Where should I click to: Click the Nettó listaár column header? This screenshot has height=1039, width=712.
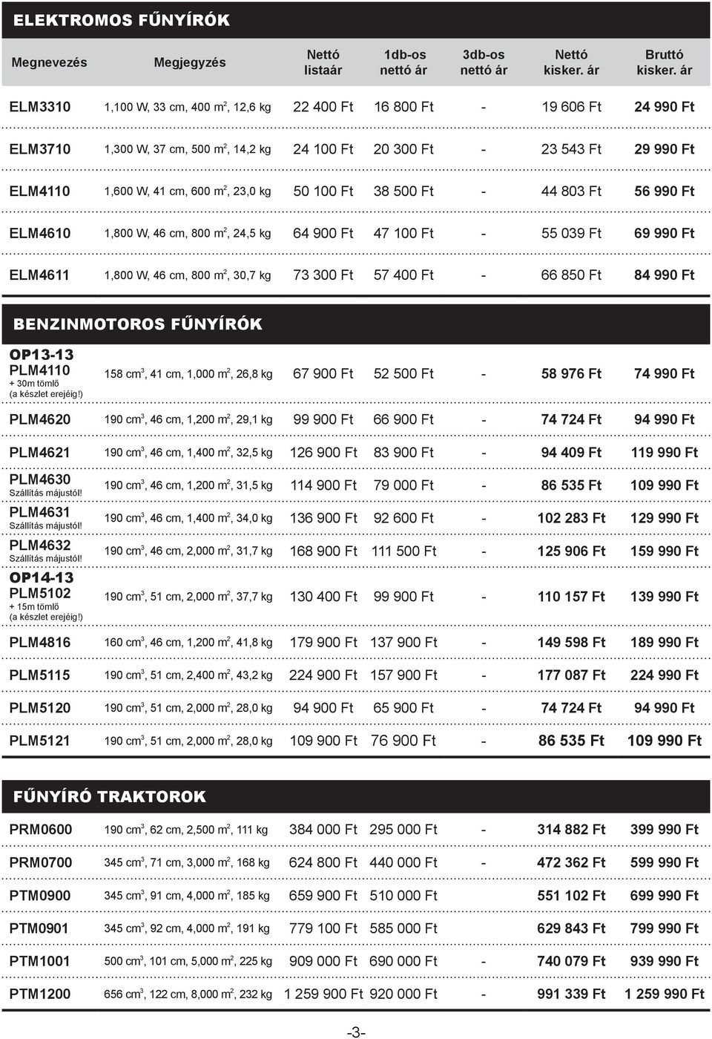click(323, 62)
